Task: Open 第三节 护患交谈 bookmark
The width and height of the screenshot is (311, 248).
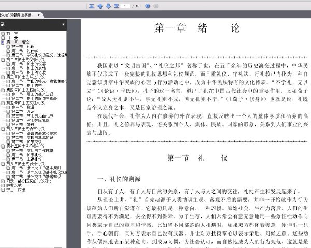Action: 26,142
